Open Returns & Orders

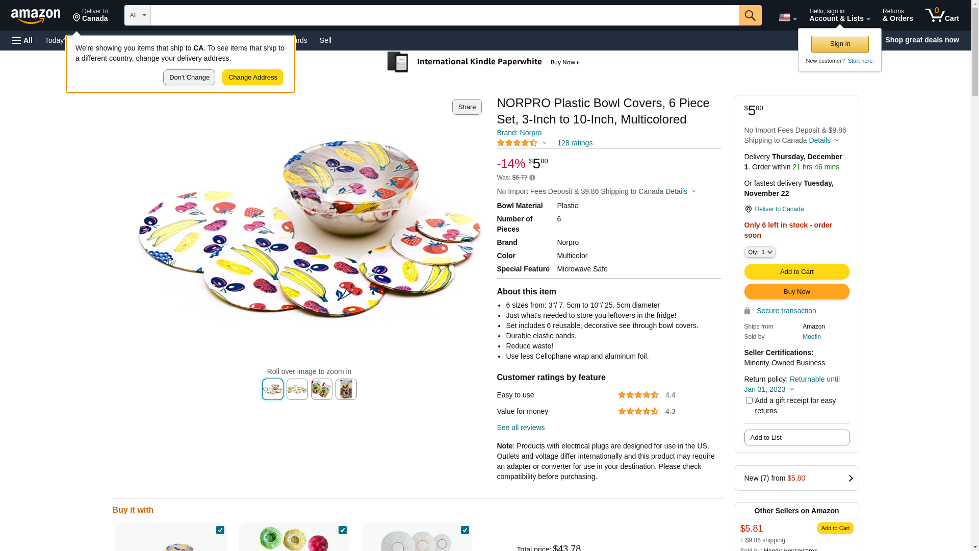(897, 15)
